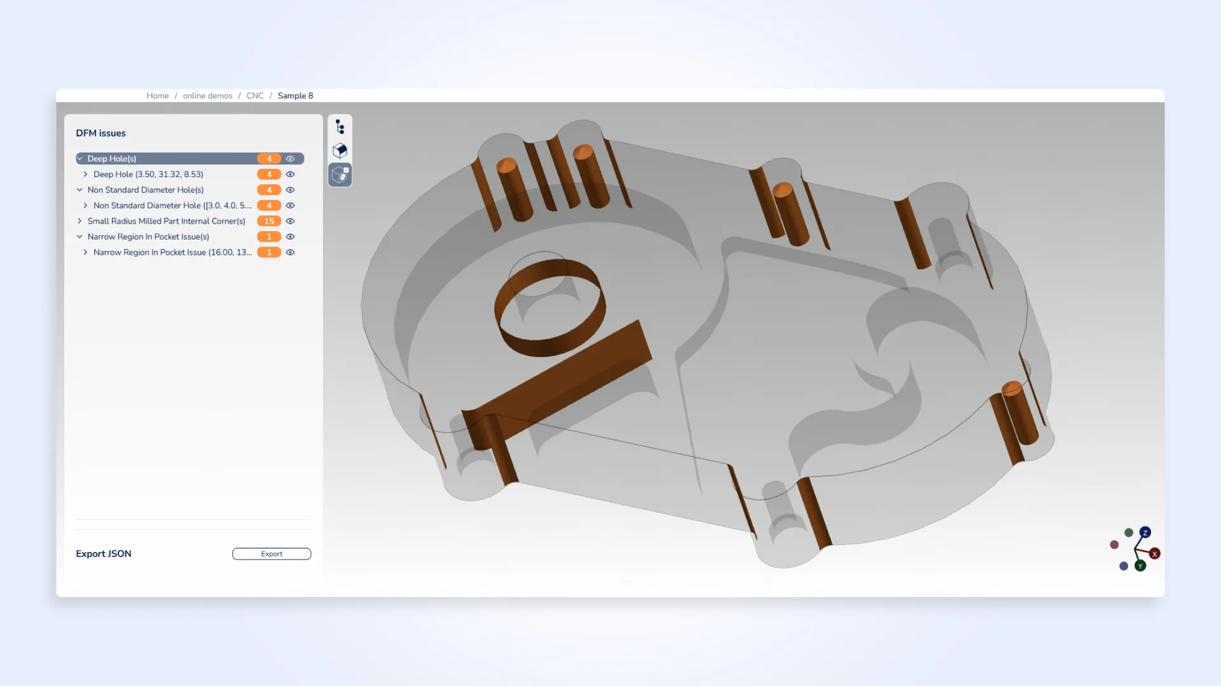Navigate to the CNC breadcrumb item
1221x686 pixels.
click(255, 95)
